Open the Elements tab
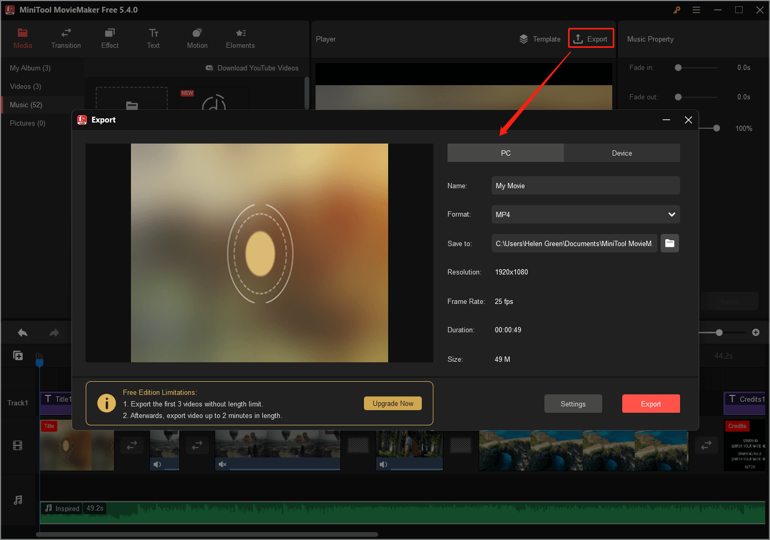The height and width of the screenshot is (540, 770). 240,39
